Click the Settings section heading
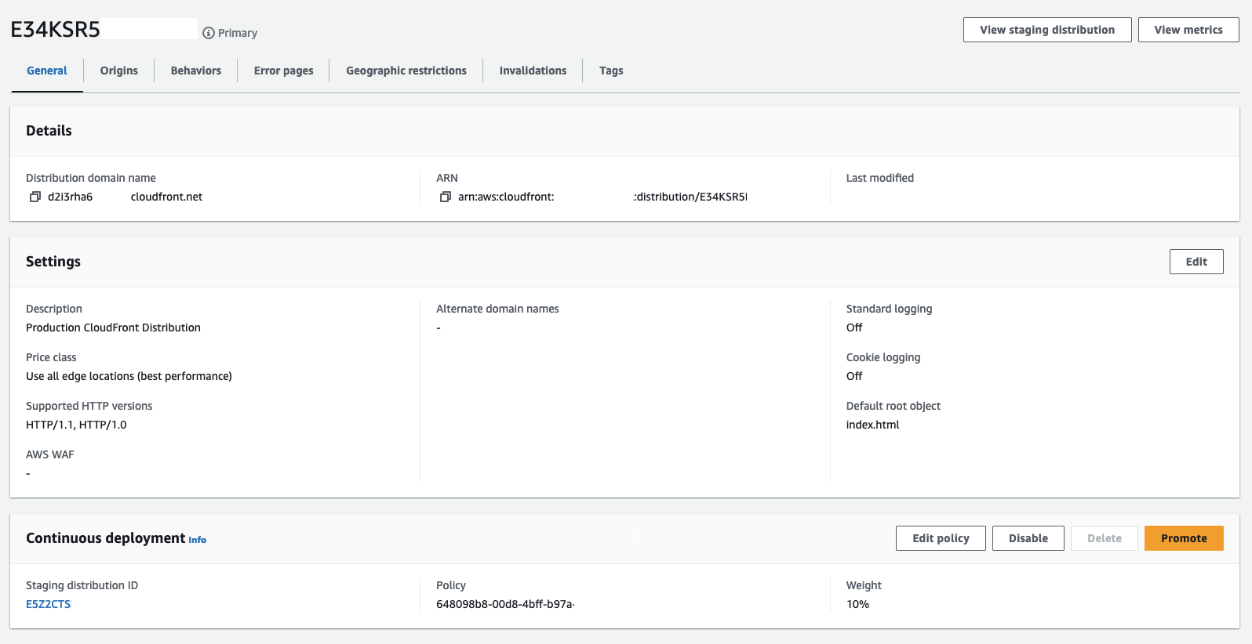Image resolution: width=1252 pixels, height=644 pixels. point(53,262)
